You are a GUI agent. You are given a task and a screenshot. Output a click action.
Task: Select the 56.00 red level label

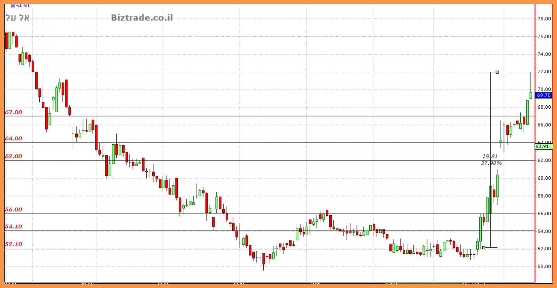[x=13, y=210]
